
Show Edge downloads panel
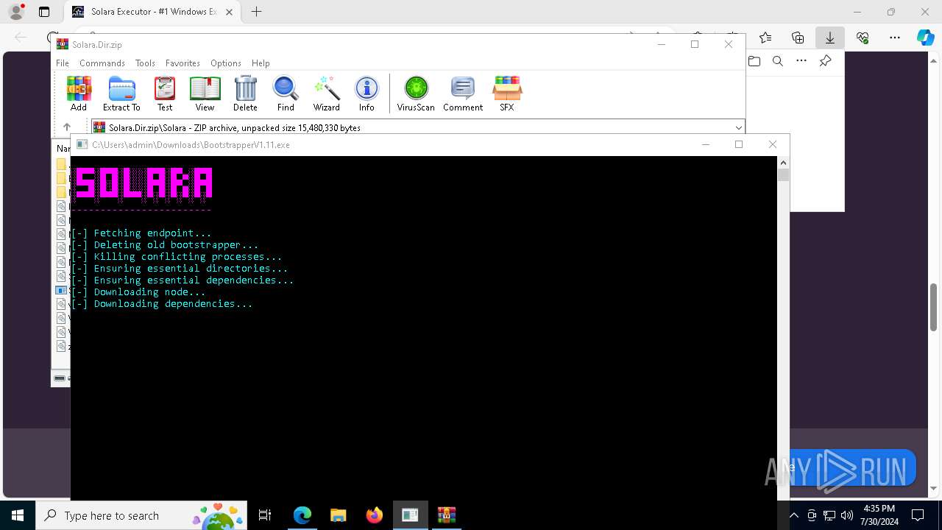tap(830, 38)
